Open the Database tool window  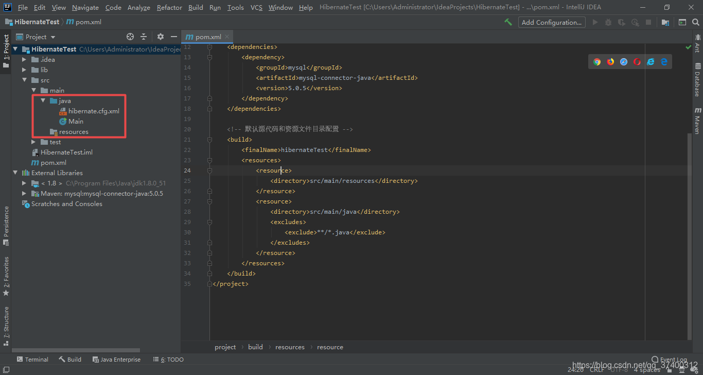697,79
